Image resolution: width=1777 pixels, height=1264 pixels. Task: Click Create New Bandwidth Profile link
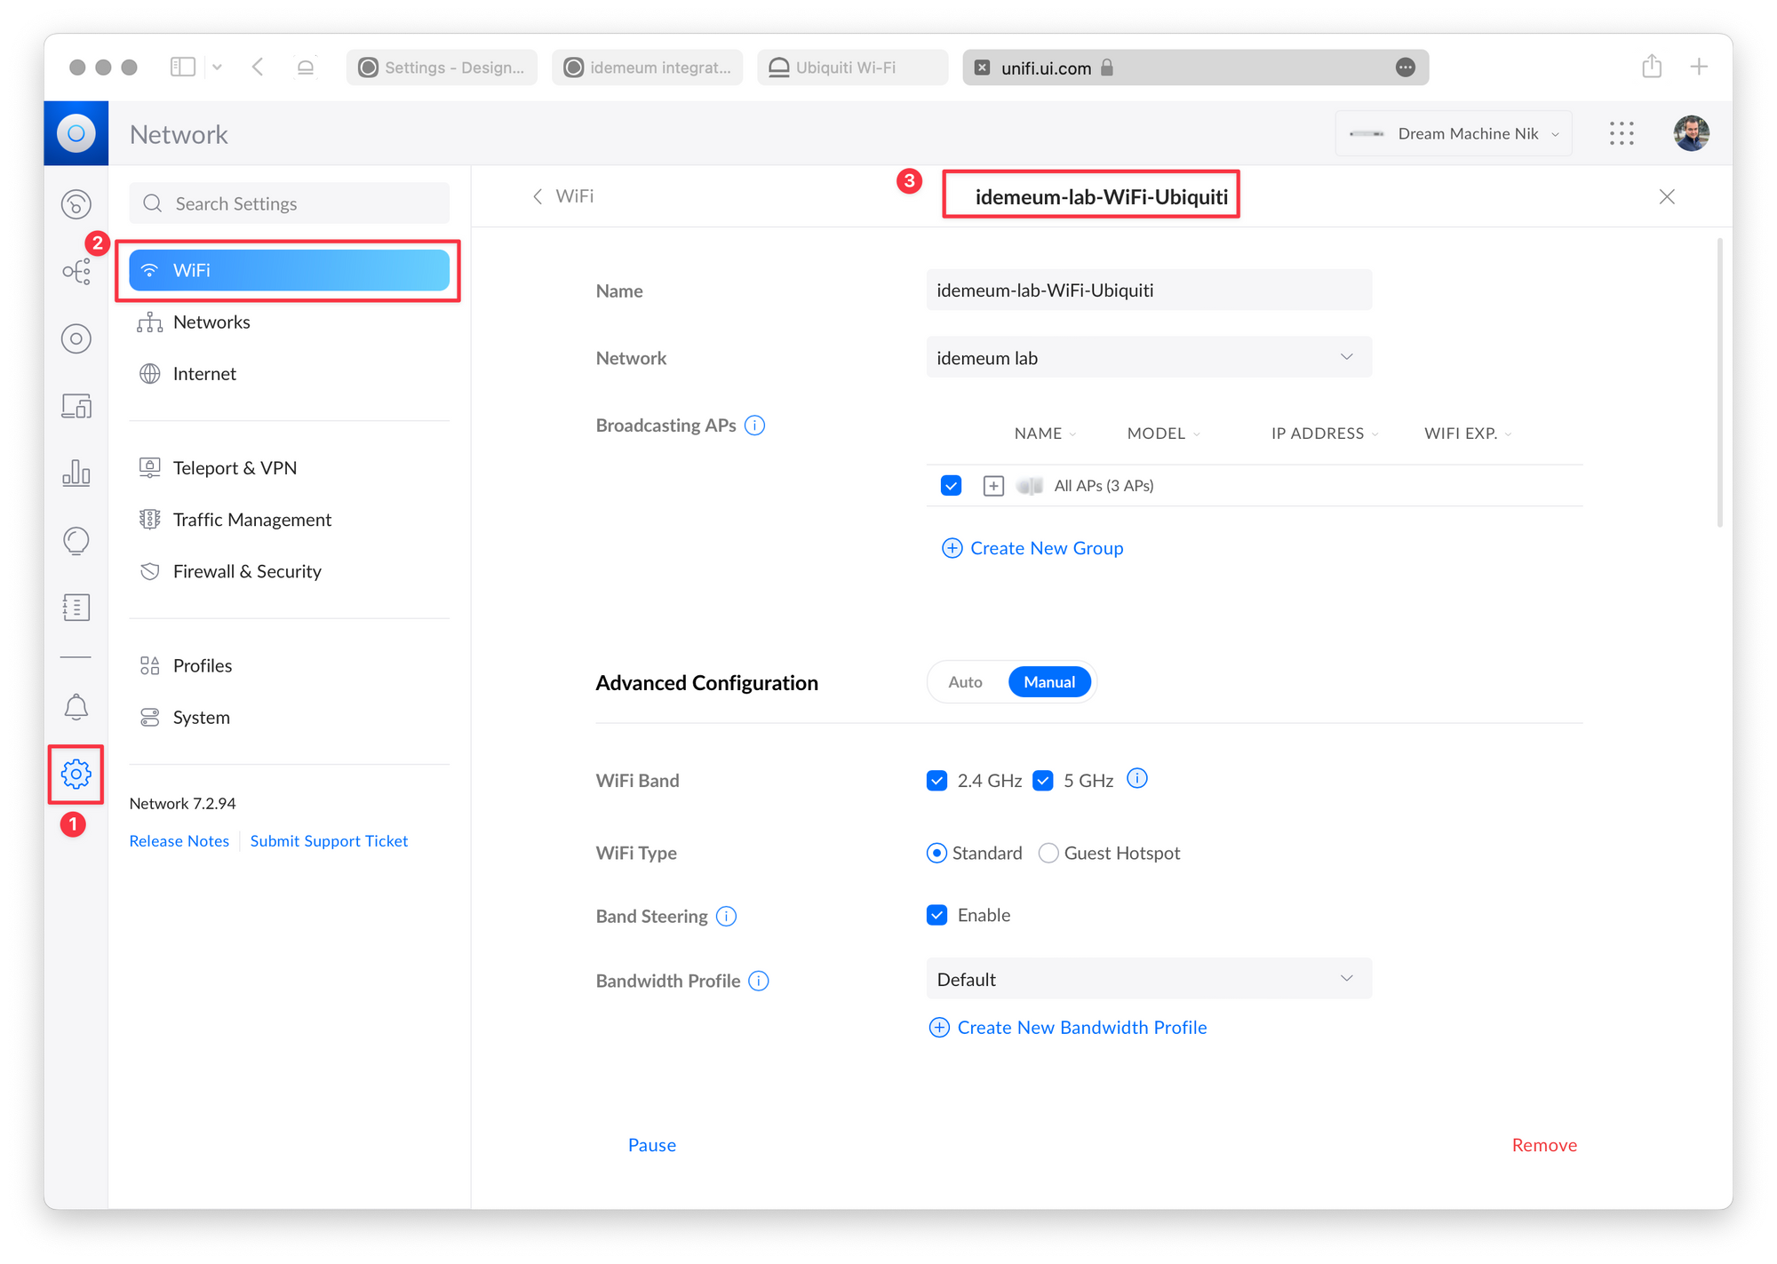[x=1067, y=1028]
